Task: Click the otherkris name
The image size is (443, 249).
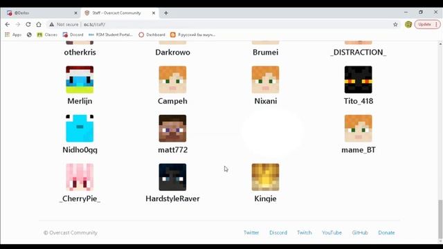Action: click(x=80, y=53)
